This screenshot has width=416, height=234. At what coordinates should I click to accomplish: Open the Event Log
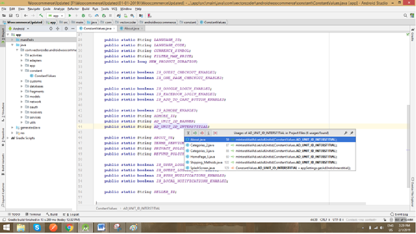pos(399,214)
